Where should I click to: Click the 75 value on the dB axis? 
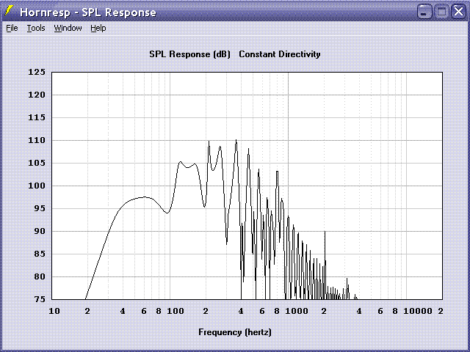(x=39, y=300)
